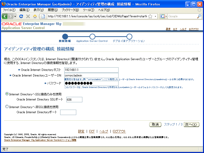Click the top ログ link
Image resolution: width=204 pixels, height=153 pixels.
(175, 29)
